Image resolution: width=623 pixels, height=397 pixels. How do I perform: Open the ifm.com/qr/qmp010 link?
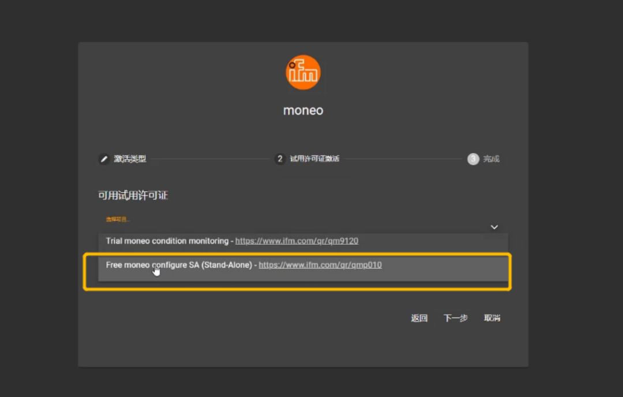[320, 265]
